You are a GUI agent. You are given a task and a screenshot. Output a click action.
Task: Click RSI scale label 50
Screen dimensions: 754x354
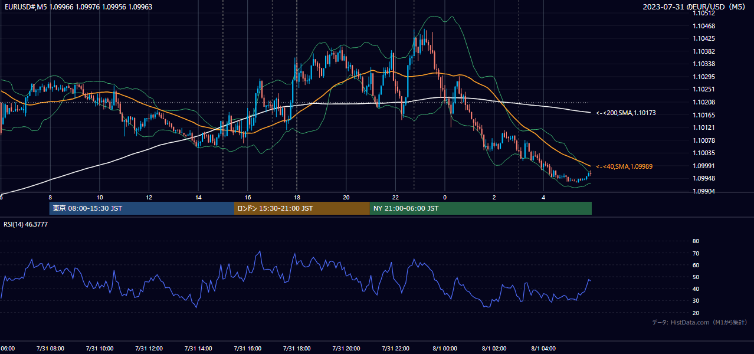coord(696,277)
